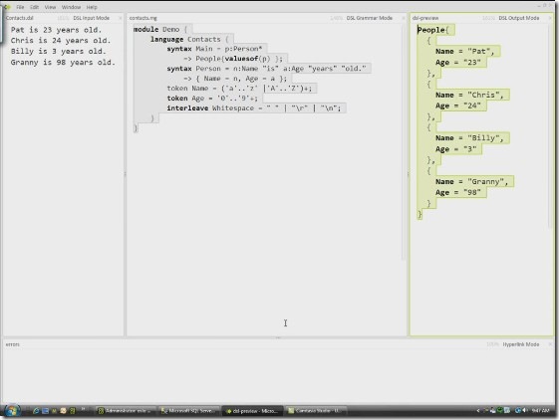This screenshot has height=420, width=559.
Task: Click the 'token Age' definition line
Action: click(212, 99)
